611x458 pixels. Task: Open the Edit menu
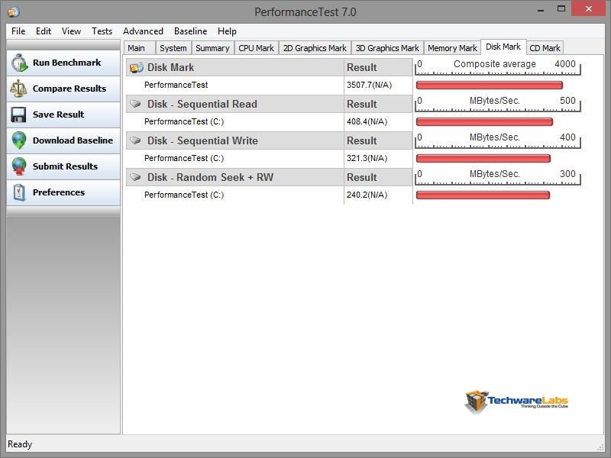click(44, 31)
